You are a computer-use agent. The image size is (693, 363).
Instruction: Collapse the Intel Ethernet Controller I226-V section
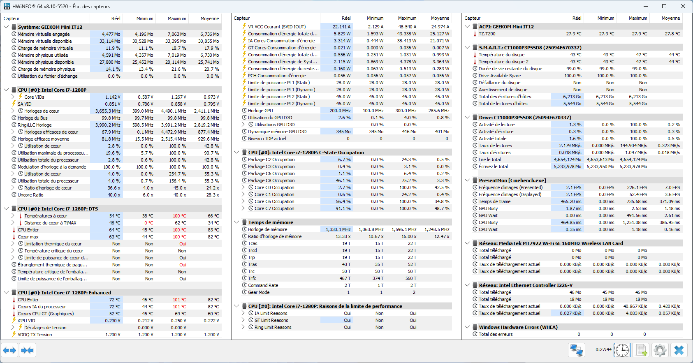467,285
